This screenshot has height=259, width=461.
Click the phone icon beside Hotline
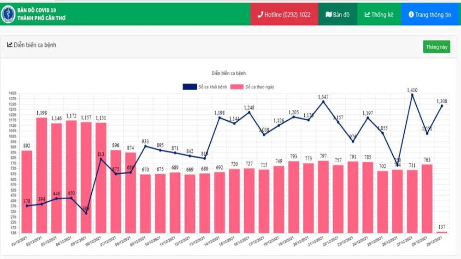click(260, 15)
